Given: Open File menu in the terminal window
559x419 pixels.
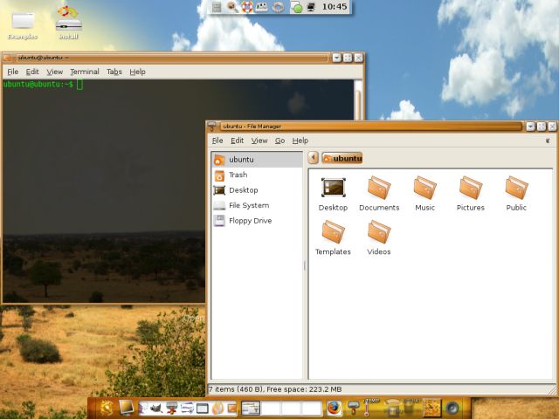Looking at the screenshot, I should 13,72.
